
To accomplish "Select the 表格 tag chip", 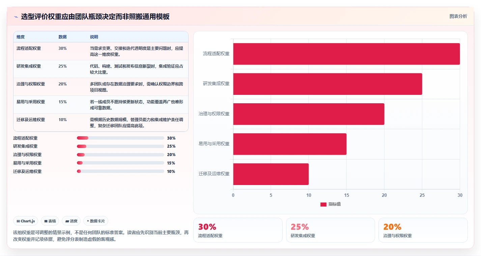I will pos(50,221).
